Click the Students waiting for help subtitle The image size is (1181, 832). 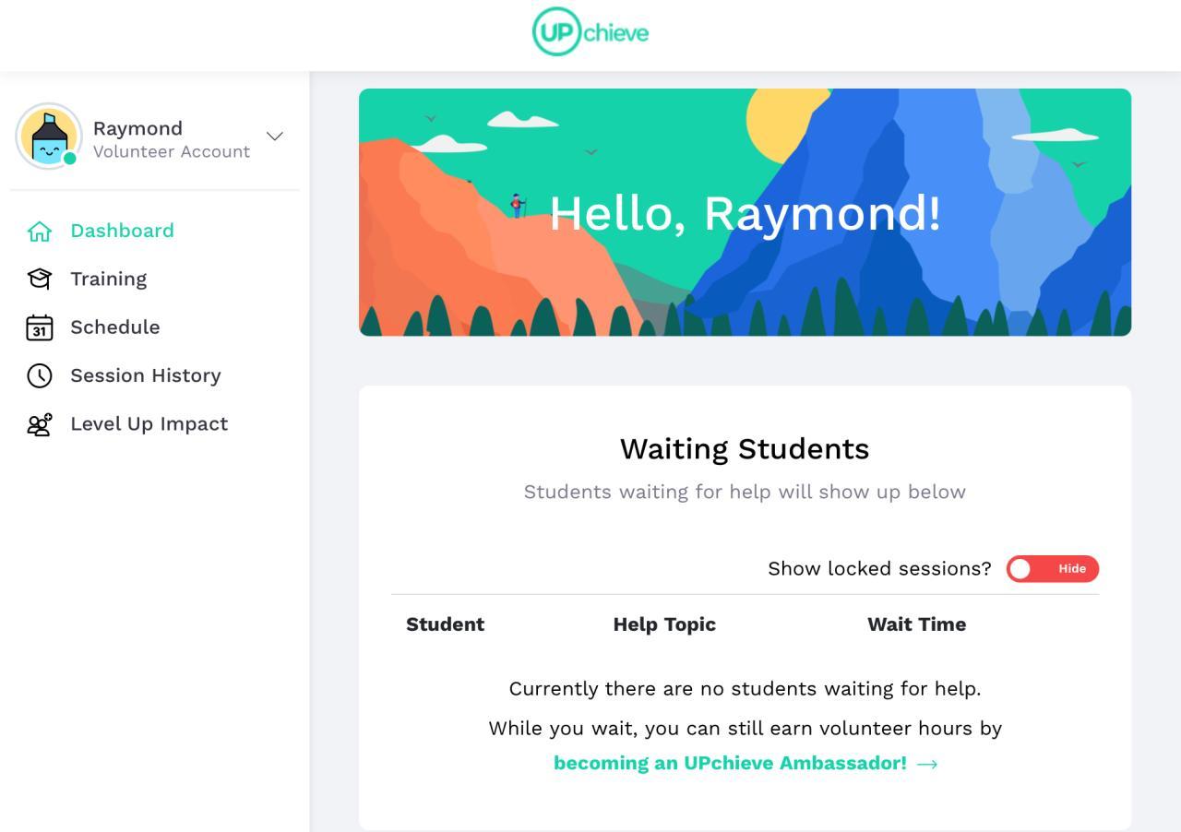746,492
